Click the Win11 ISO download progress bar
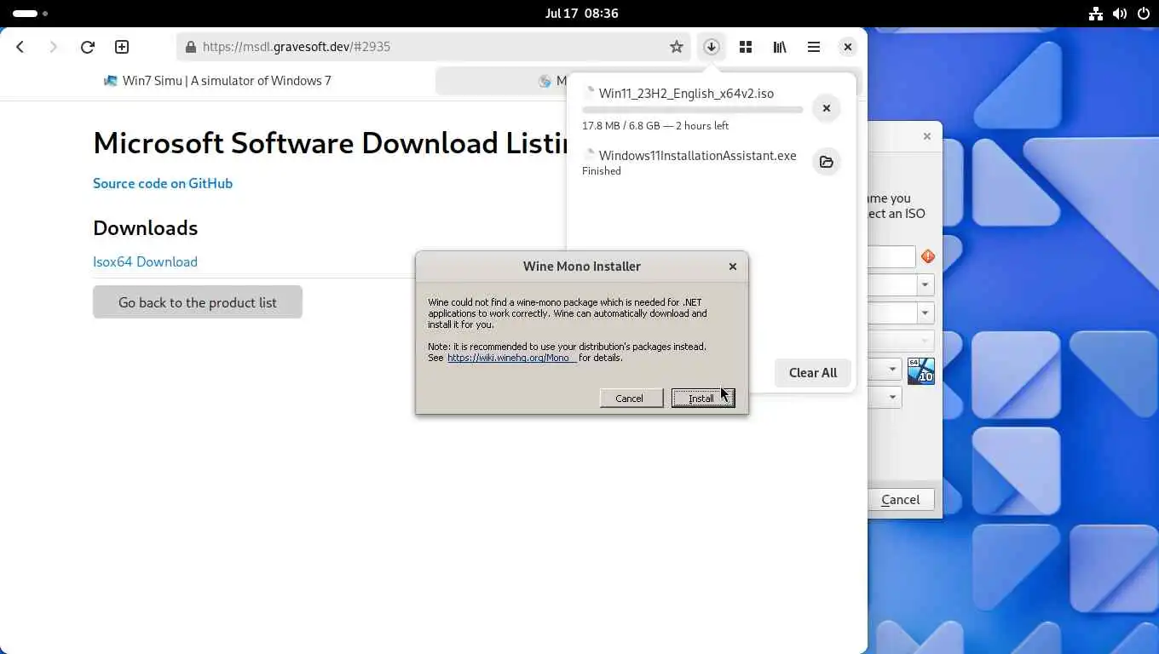Screen dimensions: 1159x654 [692, 110]
